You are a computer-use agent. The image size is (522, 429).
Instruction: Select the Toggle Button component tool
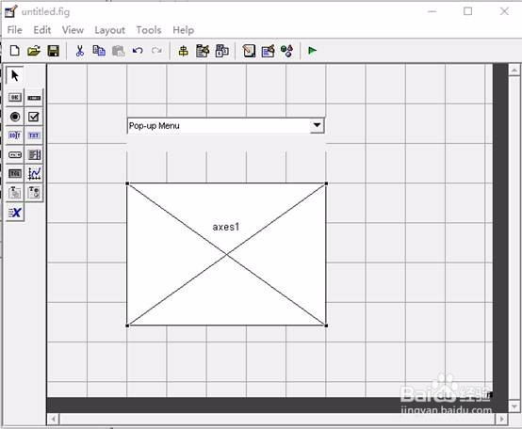(x=15, y=173)
